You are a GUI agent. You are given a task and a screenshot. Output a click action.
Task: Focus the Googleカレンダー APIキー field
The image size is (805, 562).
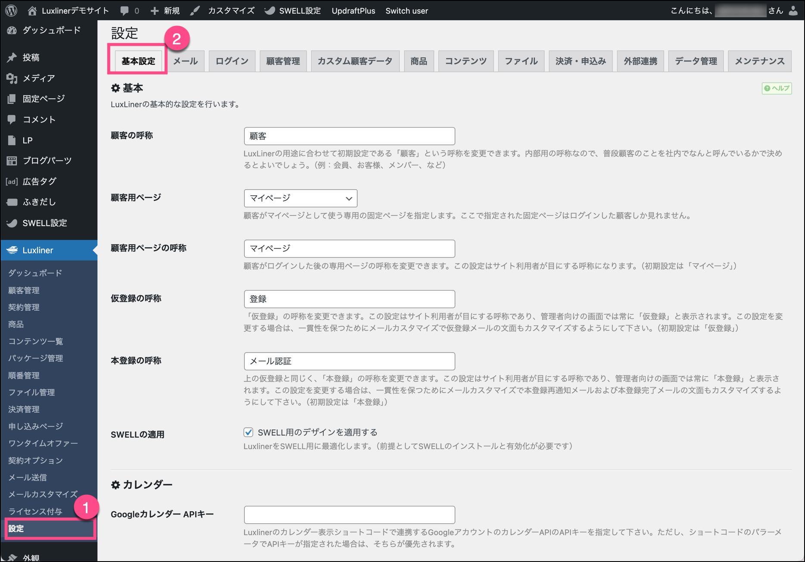click(x=349, y=515)
